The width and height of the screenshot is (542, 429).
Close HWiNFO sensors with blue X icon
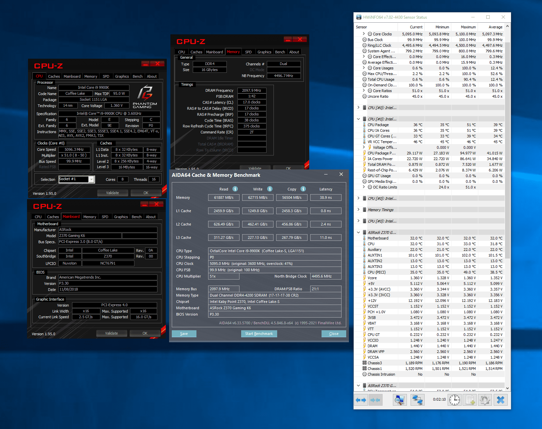tap(500, 400)
